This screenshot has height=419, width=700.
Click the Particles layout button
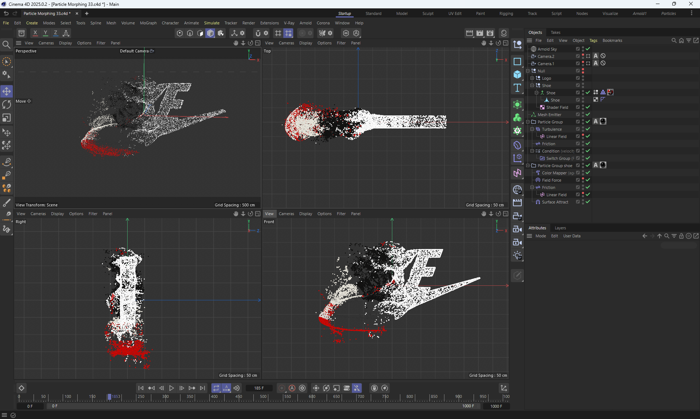tap(668, 13)
